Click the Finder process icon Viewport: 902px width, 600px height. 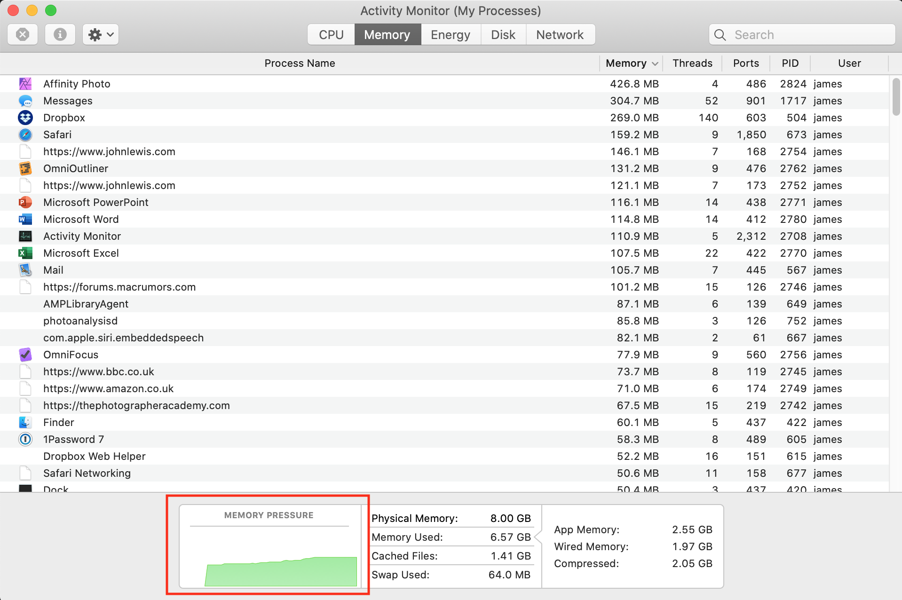(x=25, y=422)
